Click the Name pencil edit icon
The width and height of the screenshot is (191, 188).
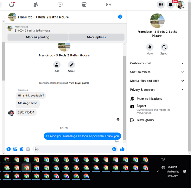click(x=71, y=65)
